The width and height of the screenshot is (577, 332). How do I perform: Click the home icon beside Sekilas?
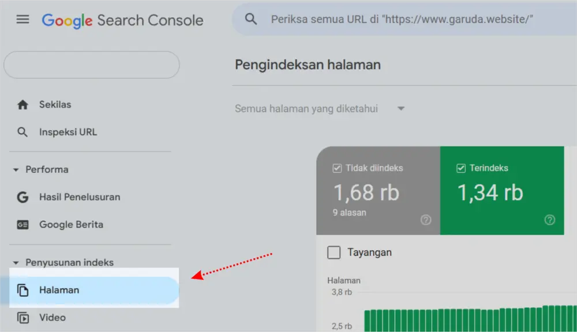click(23, 105)
